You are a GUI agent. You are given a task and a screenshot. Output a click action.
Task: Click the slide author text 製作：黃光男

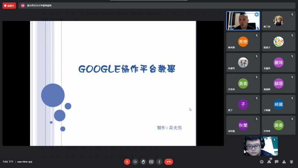(169, 128)
